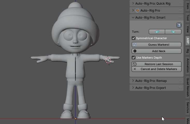Open the Sanctus sidebar tab
This screenshot has height=124, width=190.
click(188, 107)
